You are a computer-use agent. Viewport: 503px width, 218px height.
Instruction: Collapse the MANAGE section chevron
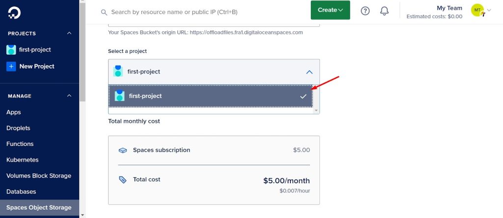69,96
